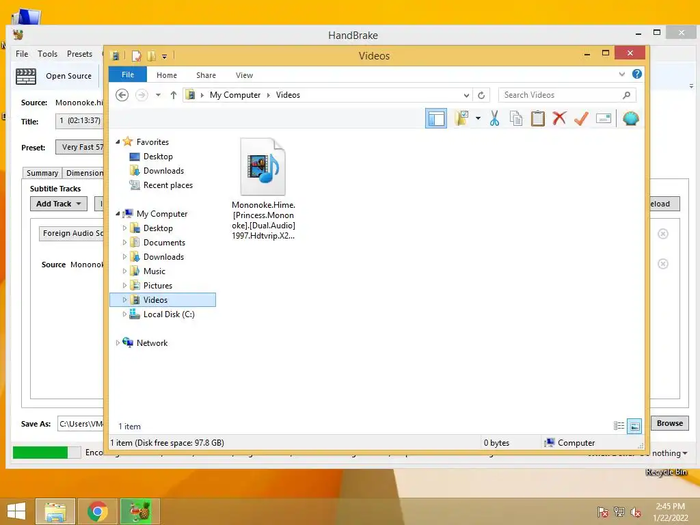Viewport: 700px width, 525px height.
Task: Click Videos in the address path
Action: (x=288, y=95)
